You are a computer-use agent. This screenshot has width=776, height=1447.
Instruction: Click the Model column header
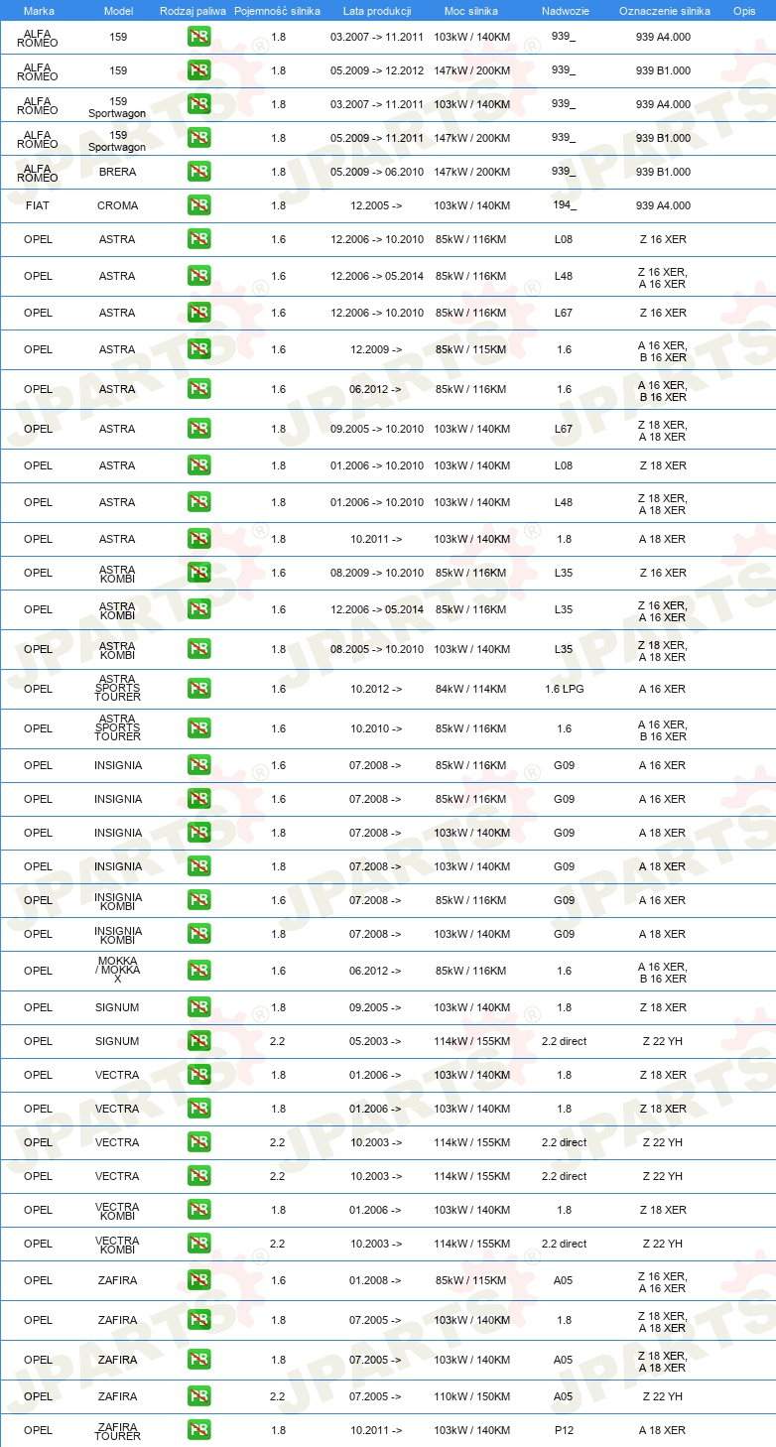coord(118,11)
